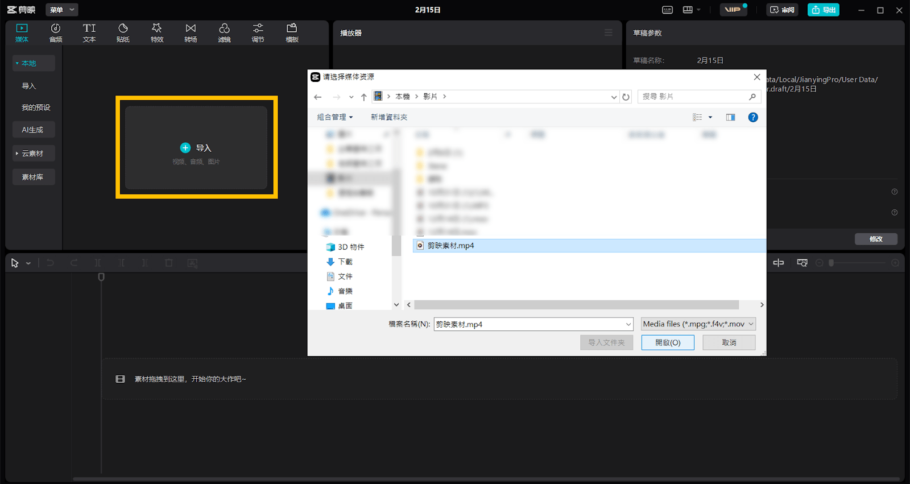
Task: Click the VIP badge button
Action: 733,10
